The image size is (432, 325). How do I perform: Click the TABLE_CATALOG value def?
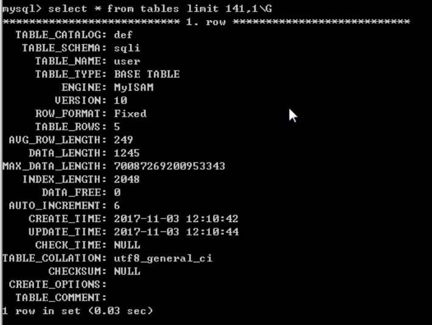[x=124, y=35]
